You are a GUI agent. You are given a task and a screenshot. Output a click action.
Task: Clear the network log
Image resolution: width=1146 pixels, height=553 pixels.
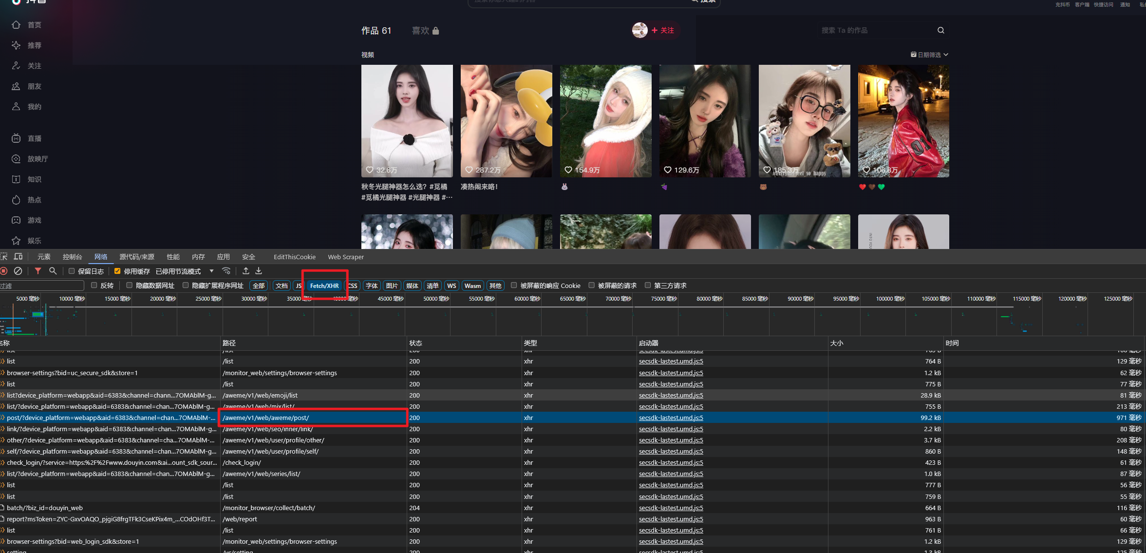tap(18, 271)
